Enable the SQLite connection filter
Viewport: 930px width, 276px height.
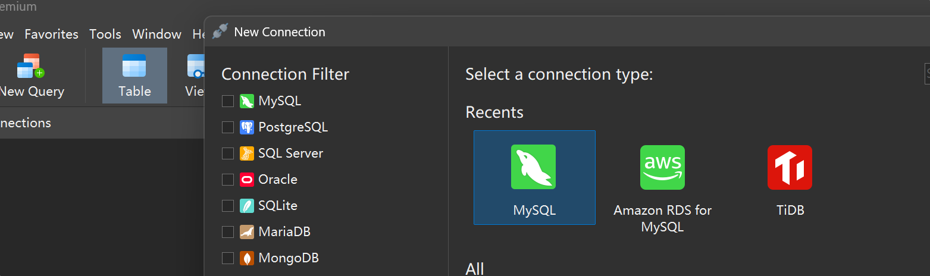228,206
